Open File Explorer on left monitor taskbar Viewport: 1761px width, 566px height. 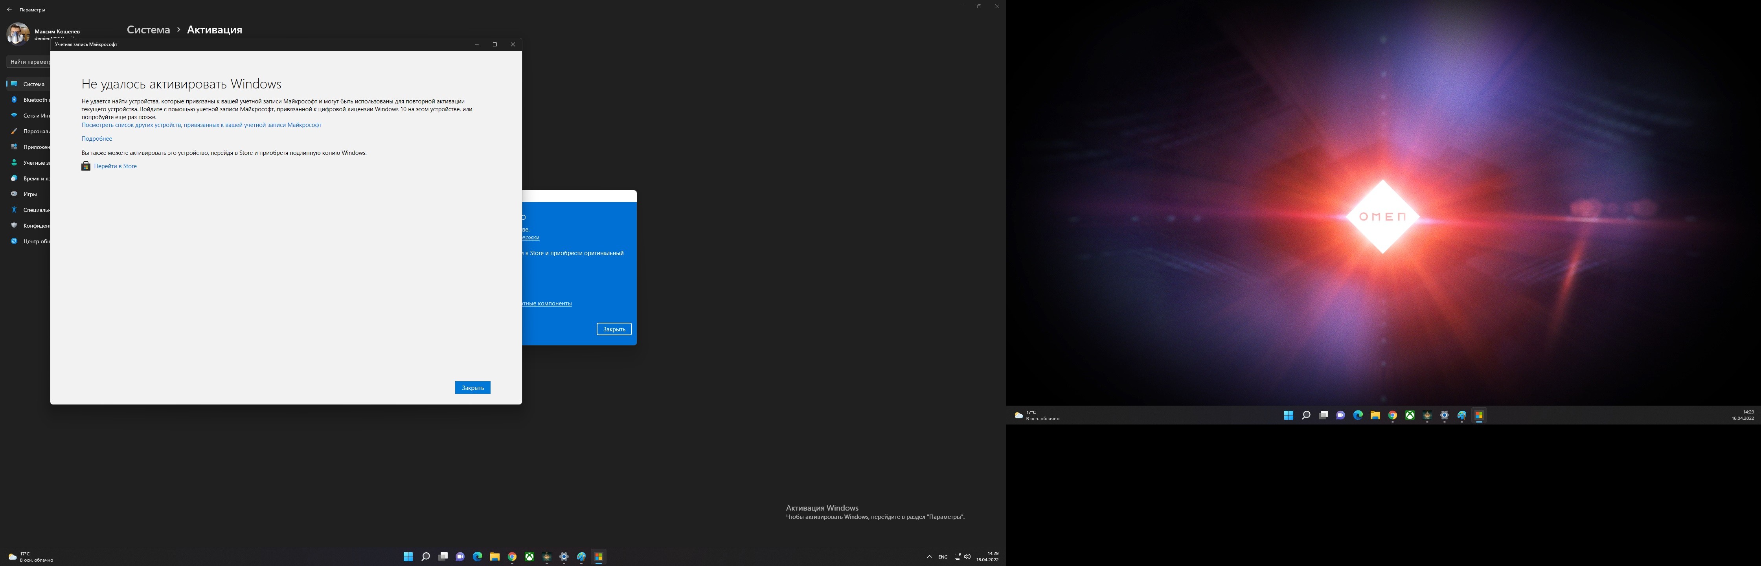(x=494, y=557)
